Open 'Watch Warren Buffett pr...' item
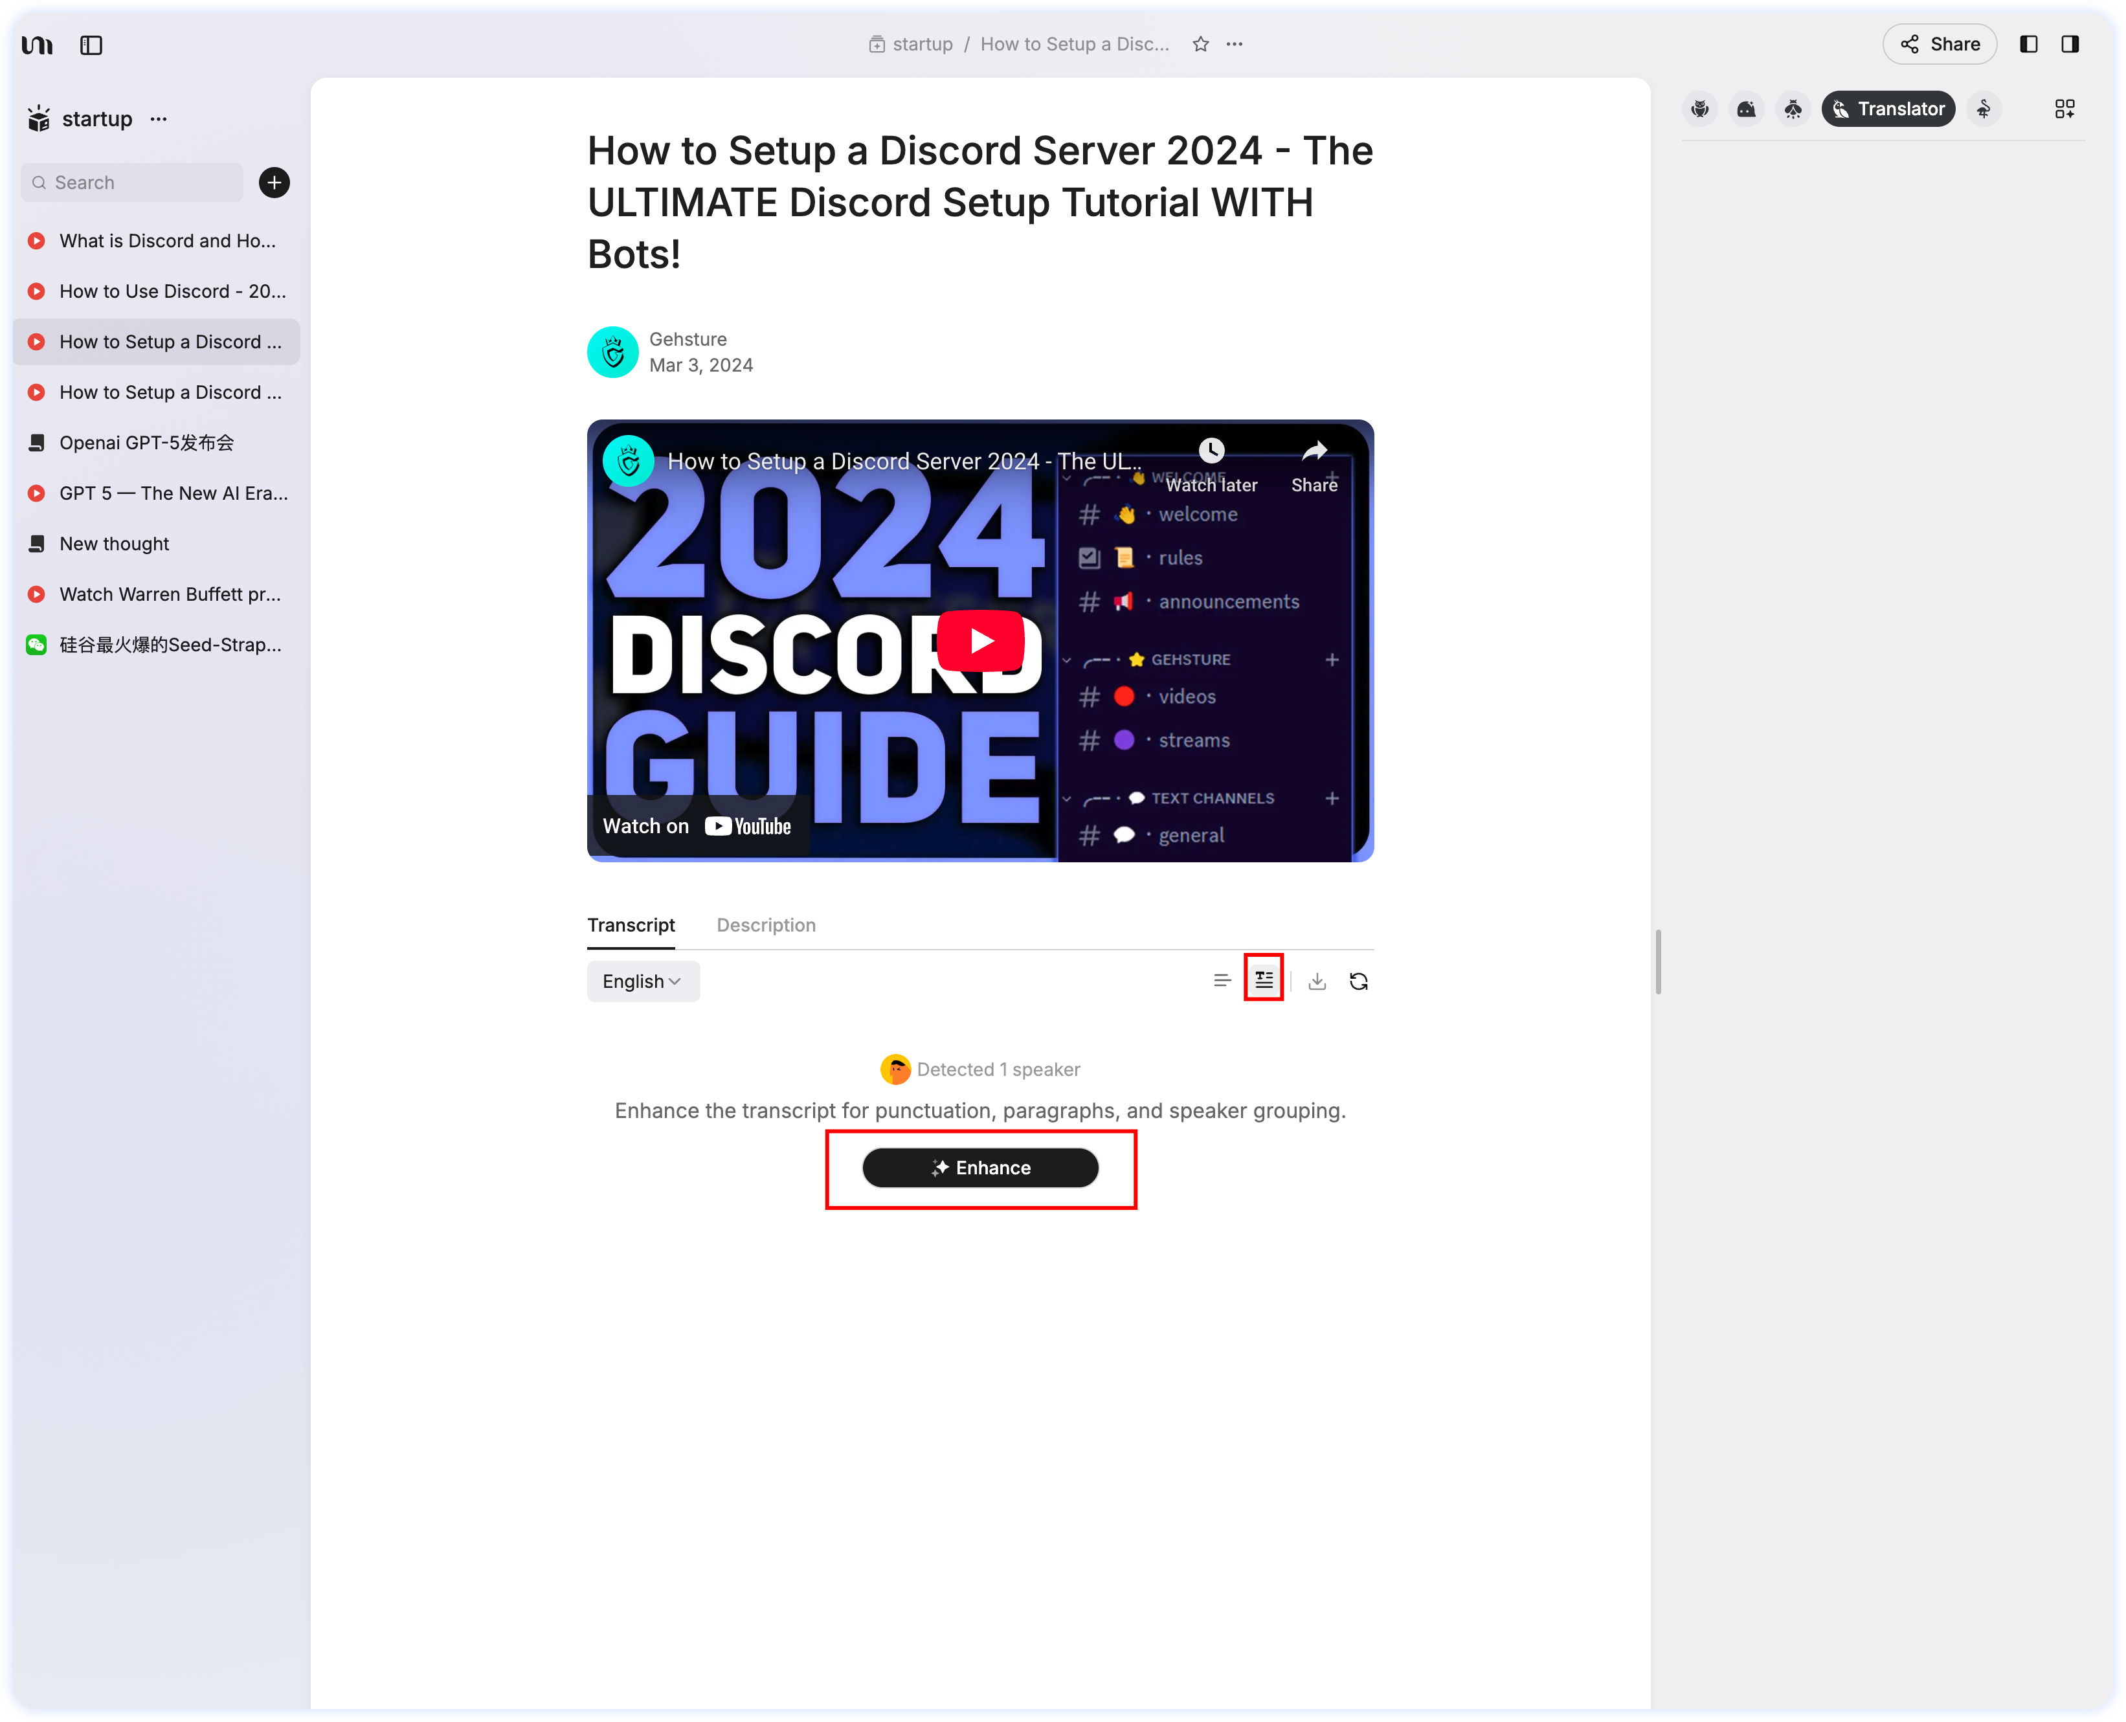 click(157, 595)
